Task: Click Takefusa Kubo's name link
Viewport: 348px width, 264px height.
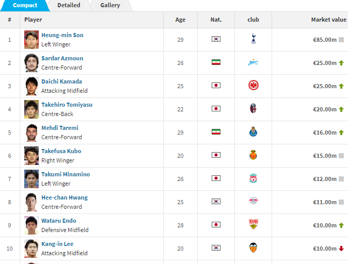Action: [61, 151]
